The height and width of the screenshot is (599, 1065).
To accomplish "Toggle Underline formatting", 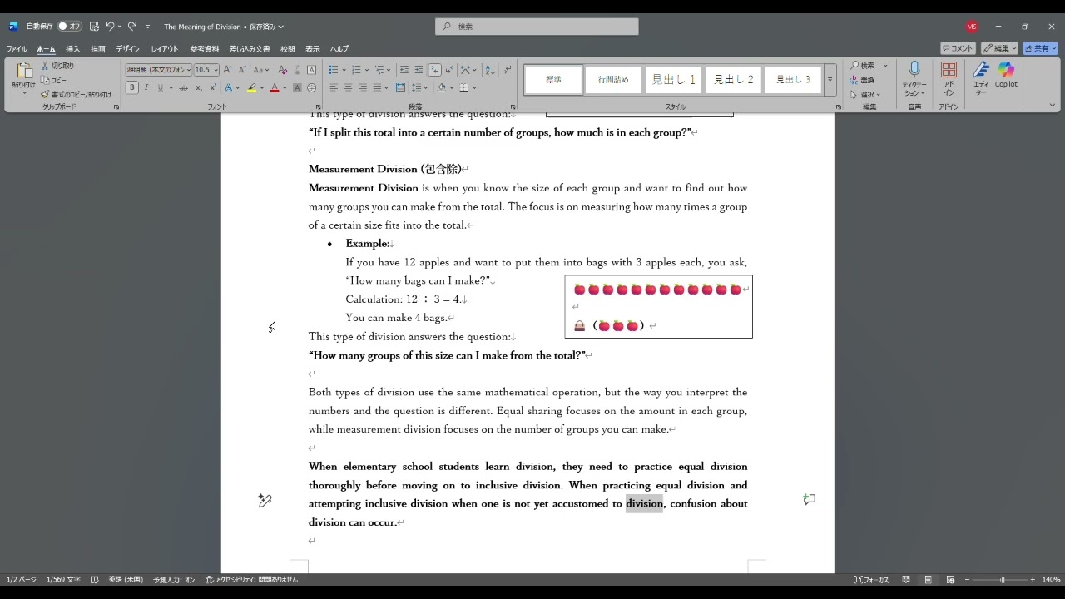I will pyautogui.click(x=161, y=87).
